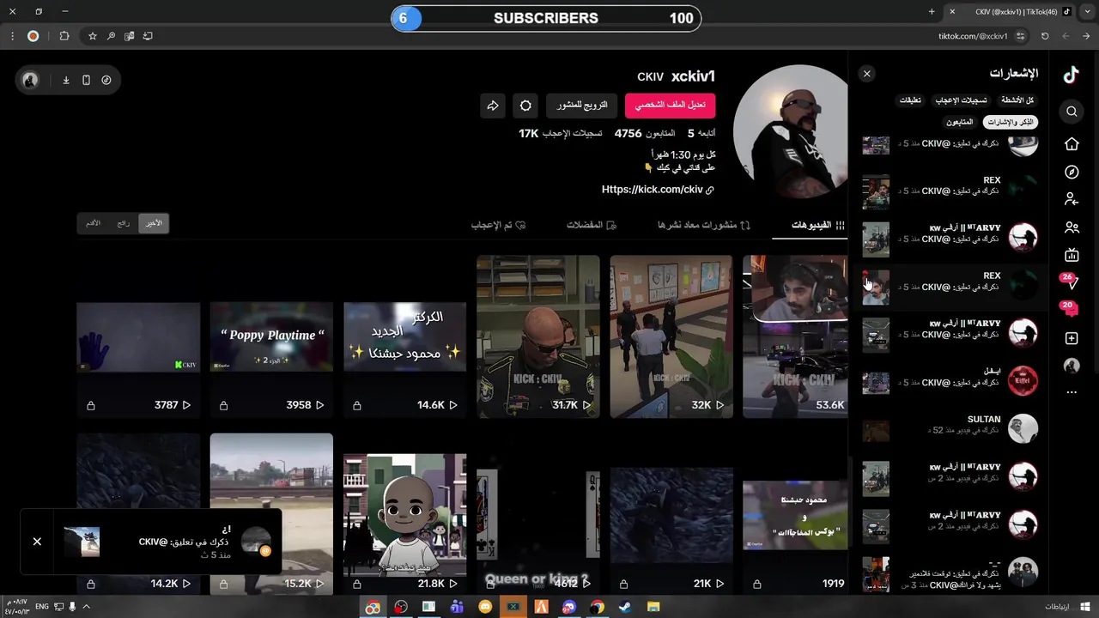Click the TikTok logo in the sidebar
This screenshot has width=1099, height=618.
(1071, 75)
